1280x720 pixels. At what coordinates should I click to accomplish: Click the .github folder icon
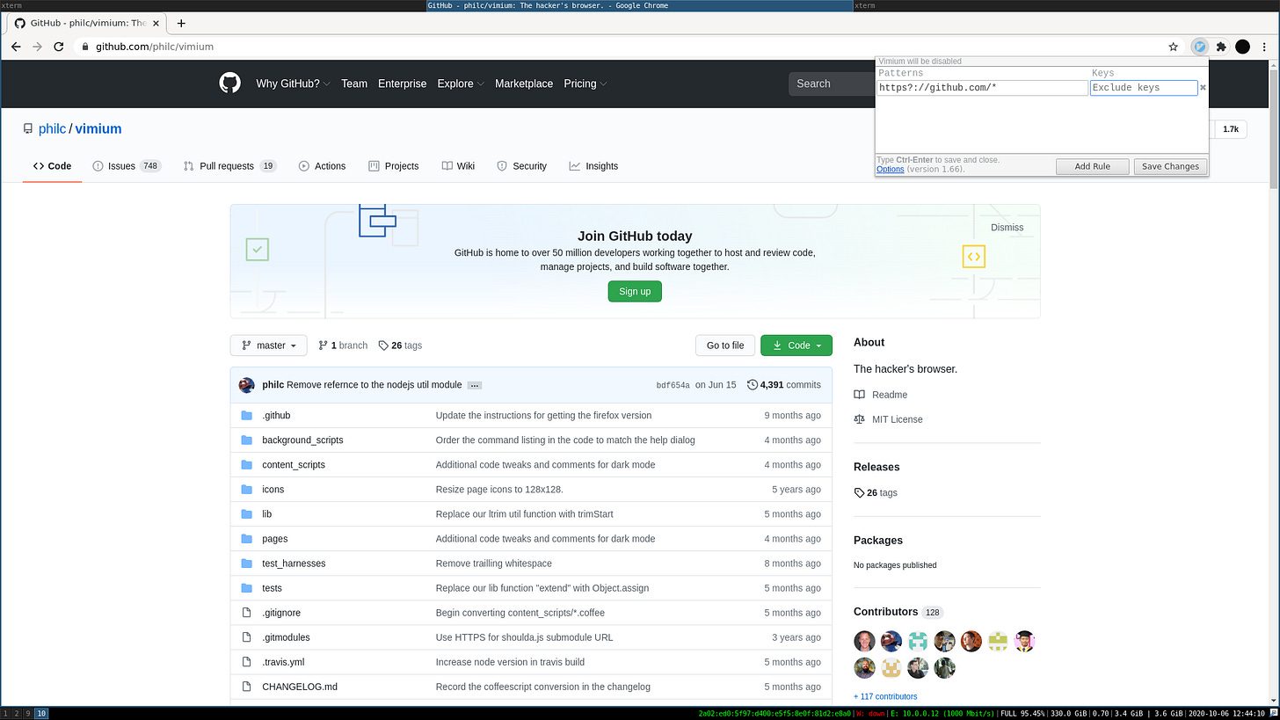coord(246,415)
